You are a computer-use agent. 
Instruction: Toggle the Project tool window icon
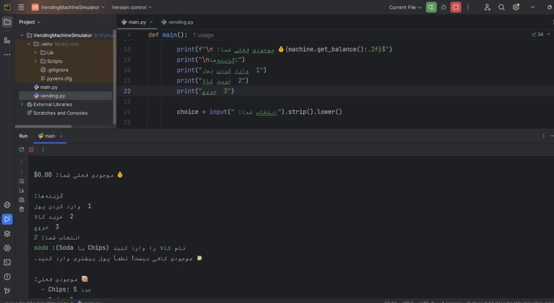[7, 22]
